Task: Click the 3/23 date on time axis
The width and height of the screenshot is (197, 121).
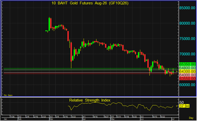Action: click(74, 117)
